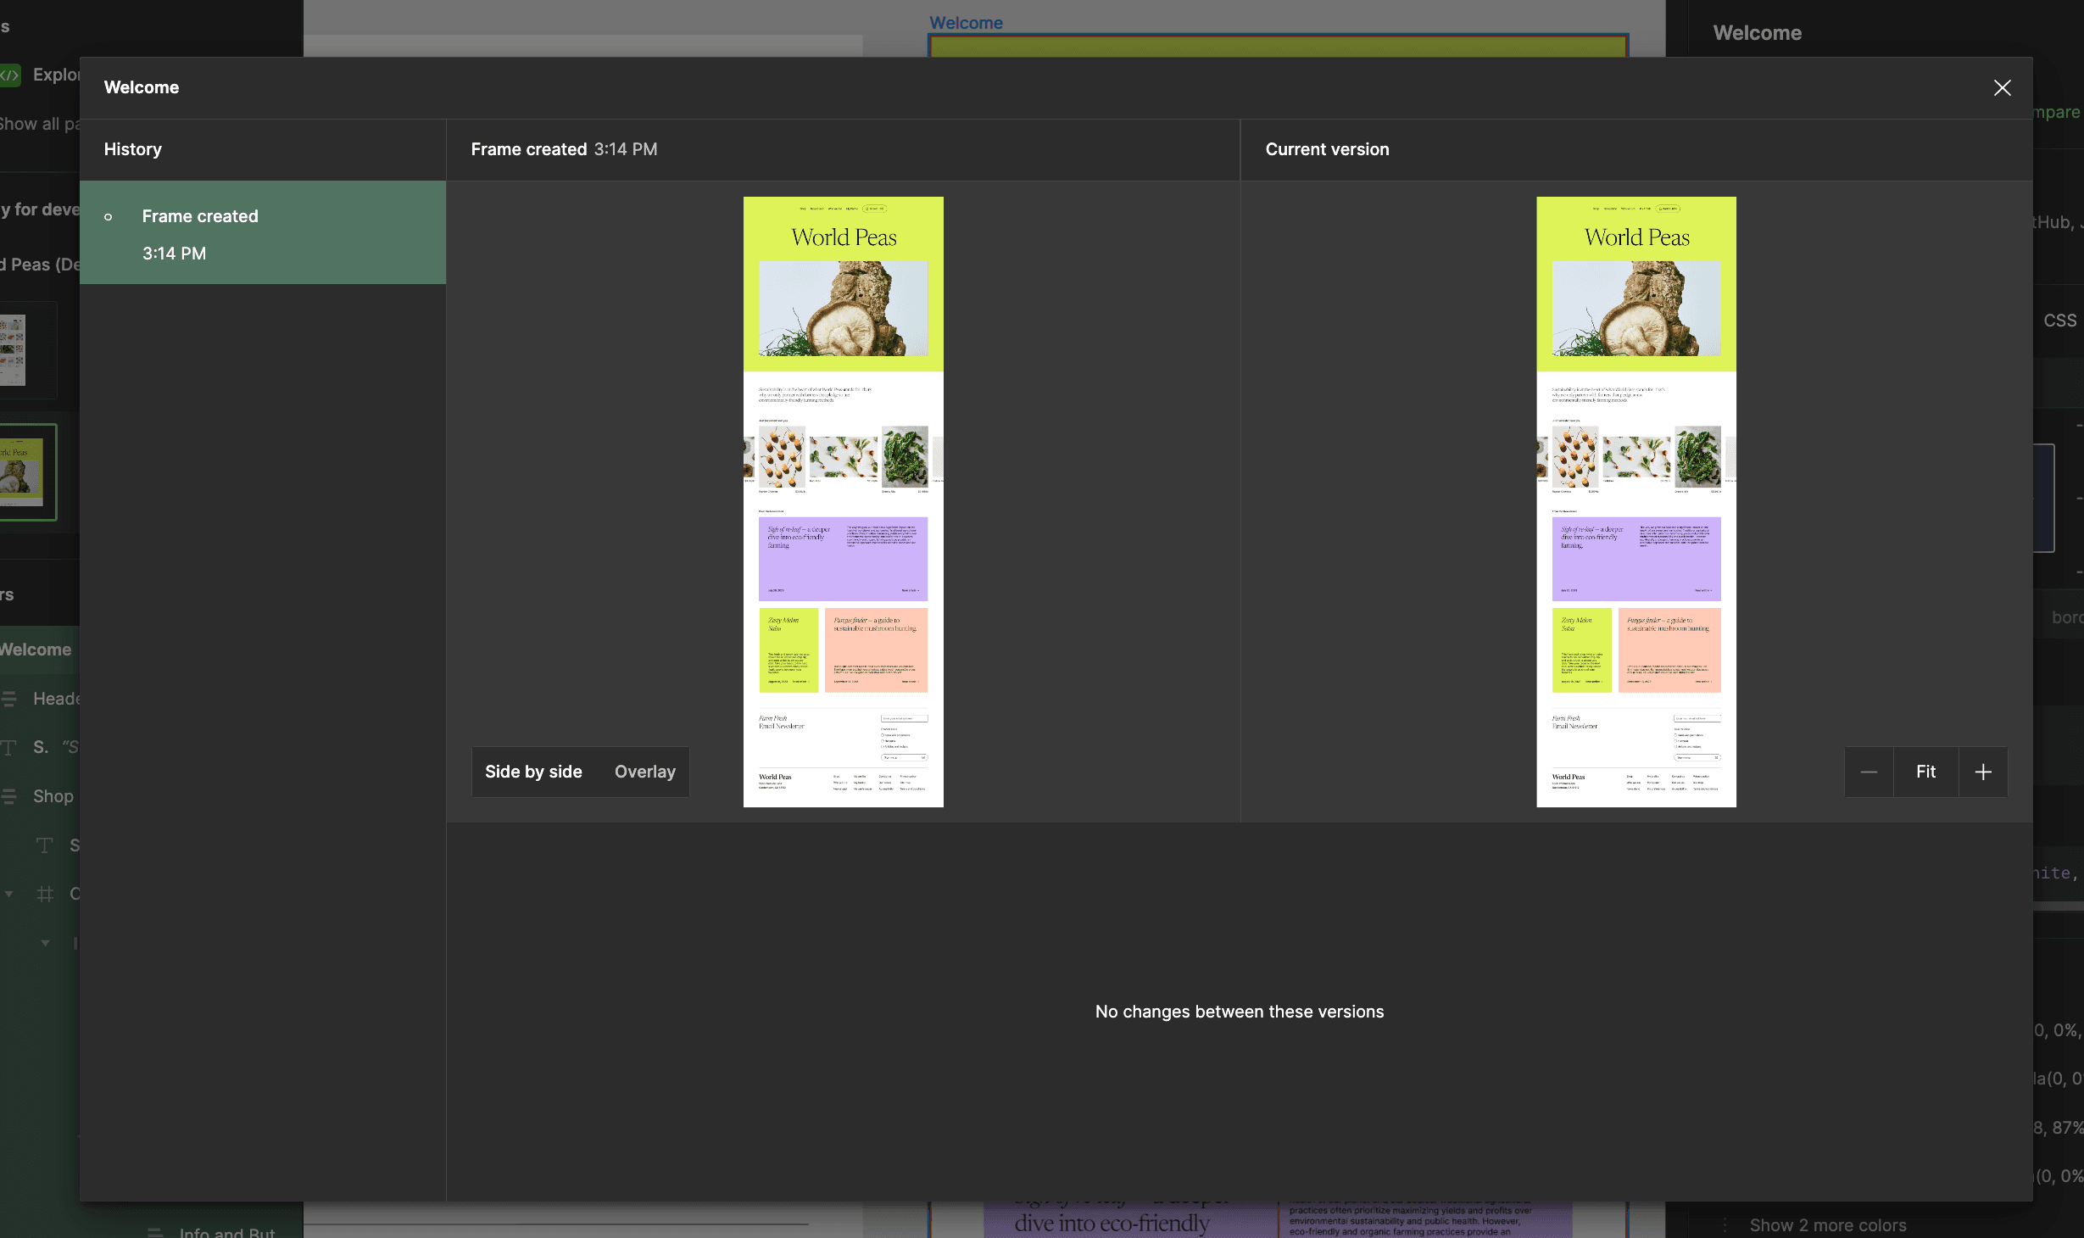Close the Welcome compare dialog

pyautogui.click(x=2002, y=87)
